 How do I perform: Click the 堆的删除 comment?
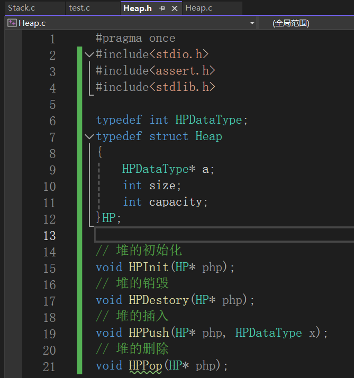pos(132,348)
